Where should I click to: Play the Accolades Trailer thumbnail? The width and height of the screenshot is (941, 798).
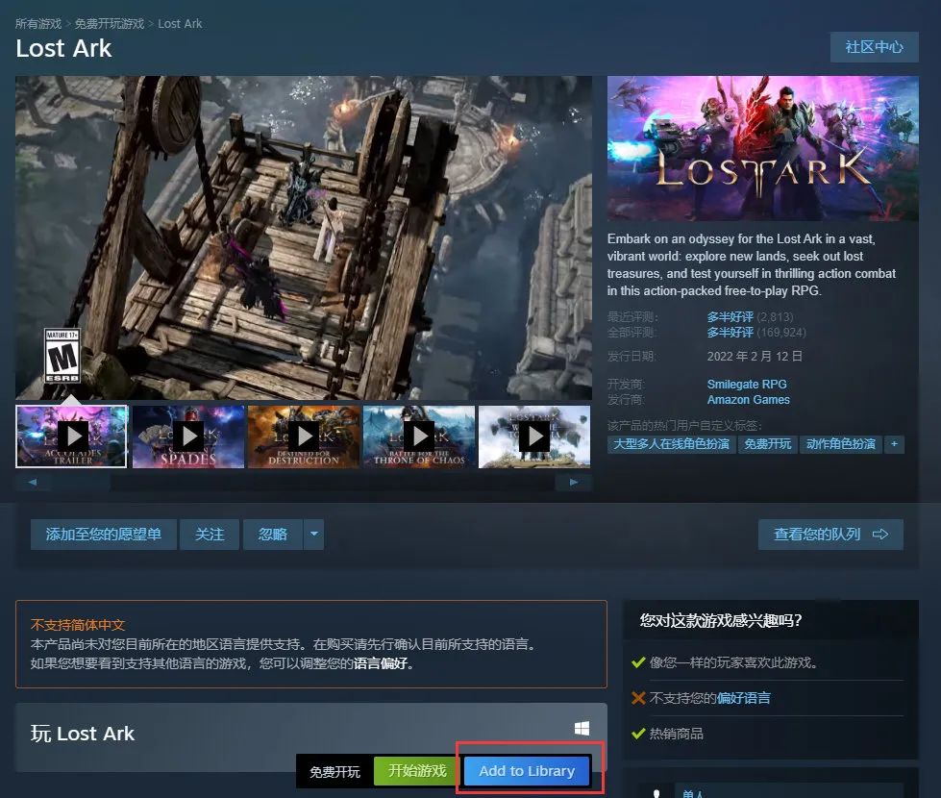(72, 436)
